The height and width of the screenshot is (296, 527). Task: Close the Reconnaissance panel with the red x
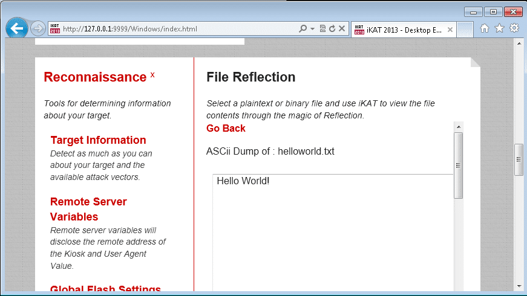[x=152, y=75]
